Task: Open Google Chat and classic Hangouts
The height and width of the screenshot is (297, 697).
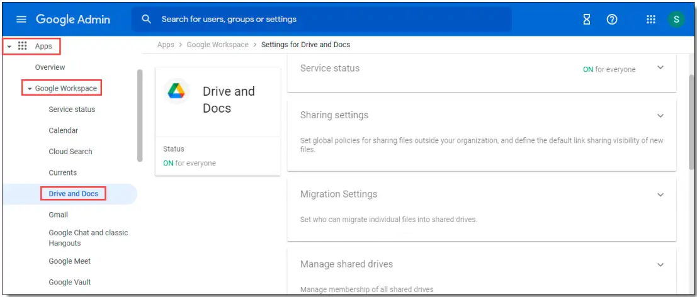Action: pos(88,238)
